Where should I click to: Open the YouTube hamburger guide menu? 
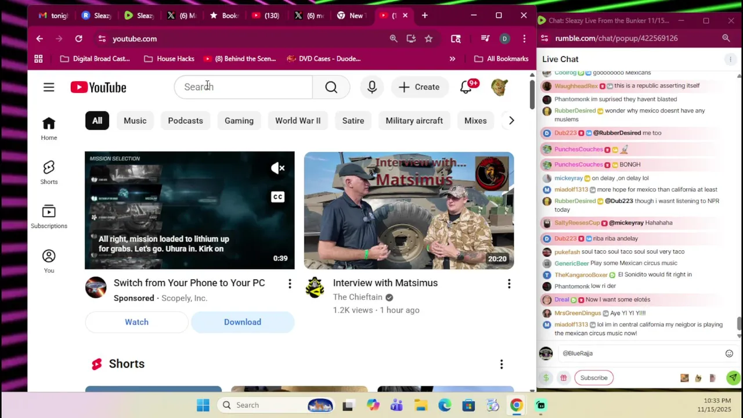coord(49,87)
